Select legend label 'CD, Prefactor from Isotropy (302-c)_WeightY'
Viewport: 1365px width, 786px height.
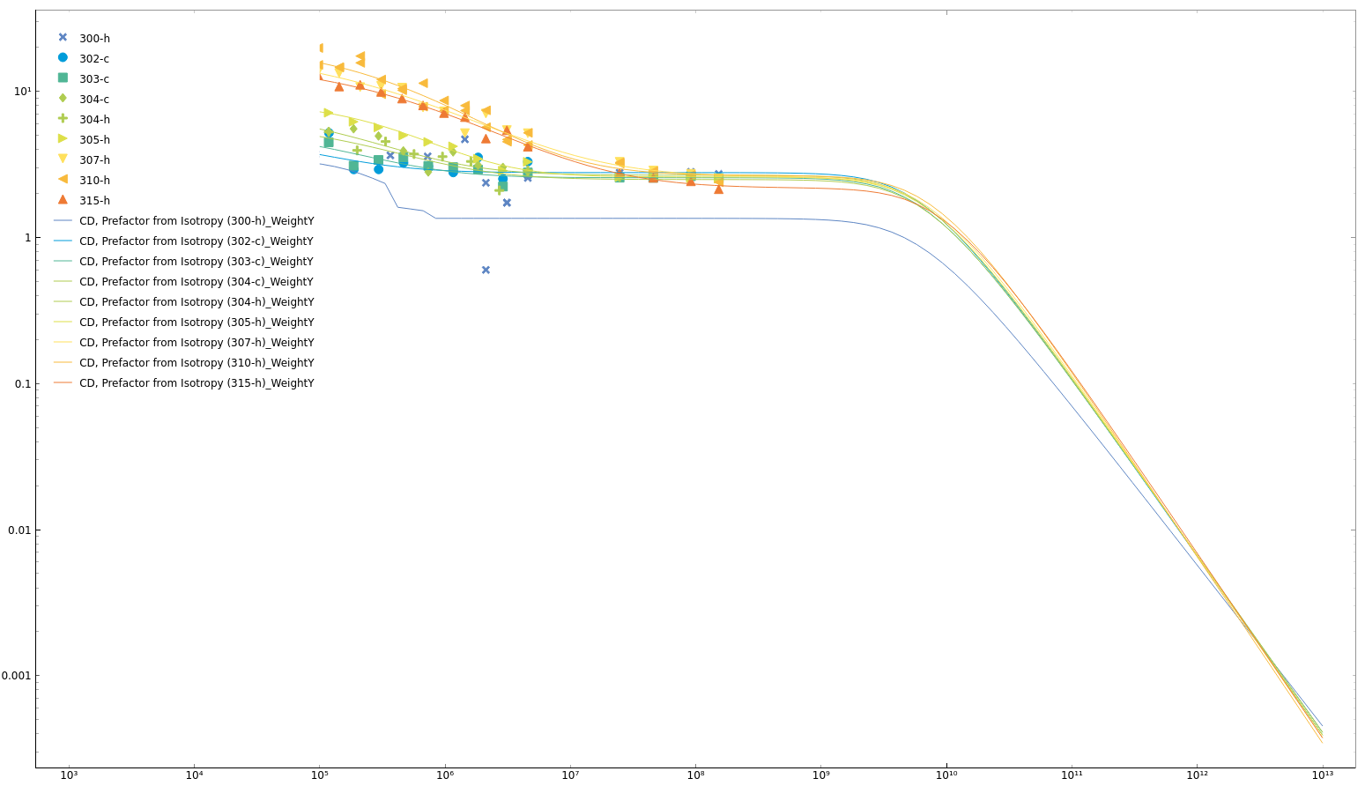[196, 241]
